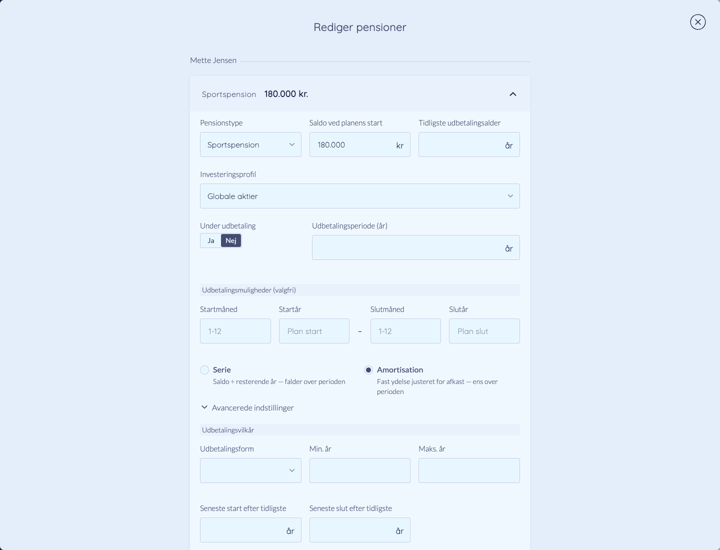
Task: Click the Mette Jensen name label
Action: tap(213, 60)
